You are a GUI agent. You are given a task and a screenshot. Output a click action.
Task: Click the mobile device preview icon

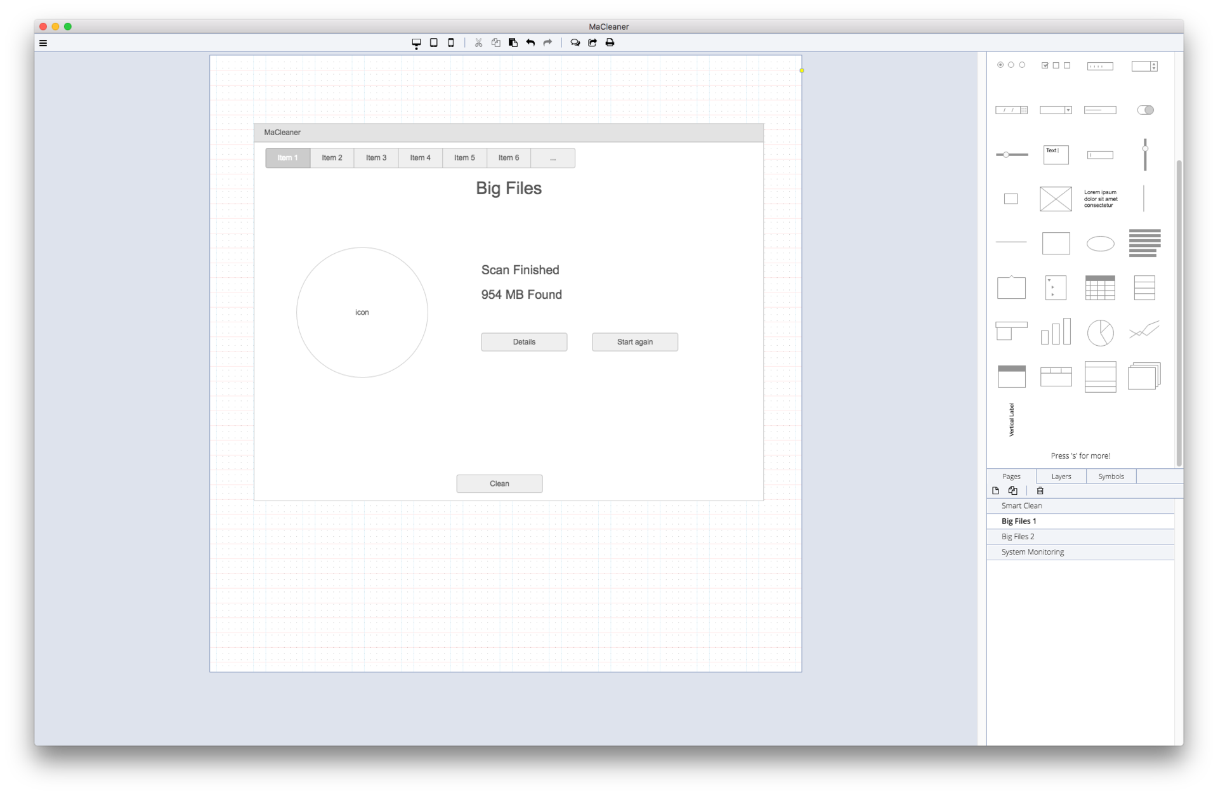tap(450, 42)
